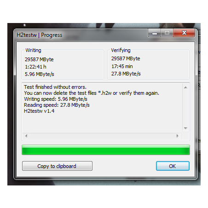Close the H2testw Progress window
Image resolution: width=208 pixels, height=208 pixels.
[184, 33]
